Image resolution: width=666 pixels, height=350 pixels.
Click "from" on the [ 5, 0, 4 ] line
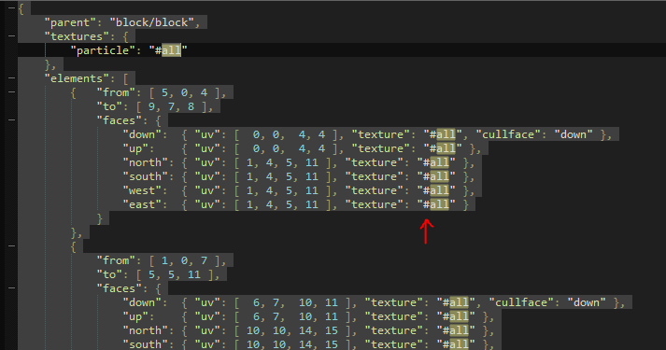coord(116,92)
